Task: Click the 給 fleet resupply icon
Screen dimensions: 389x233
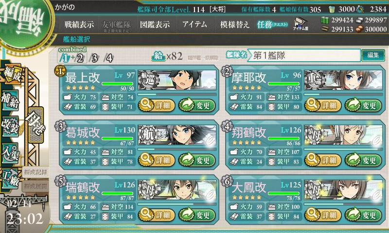Action: coord(158,57)
